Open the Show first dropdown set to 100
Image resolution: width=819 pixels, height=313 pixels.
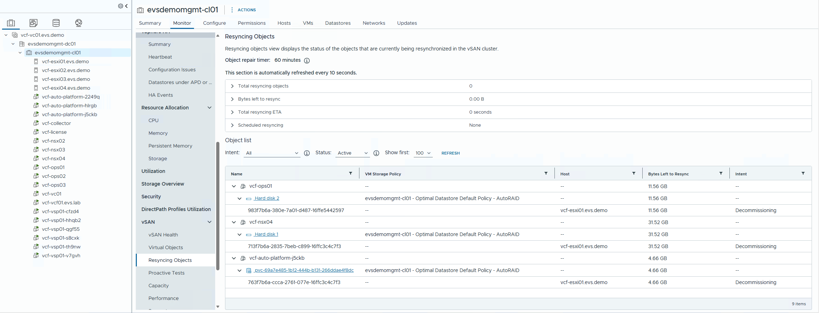click(423, 153)
